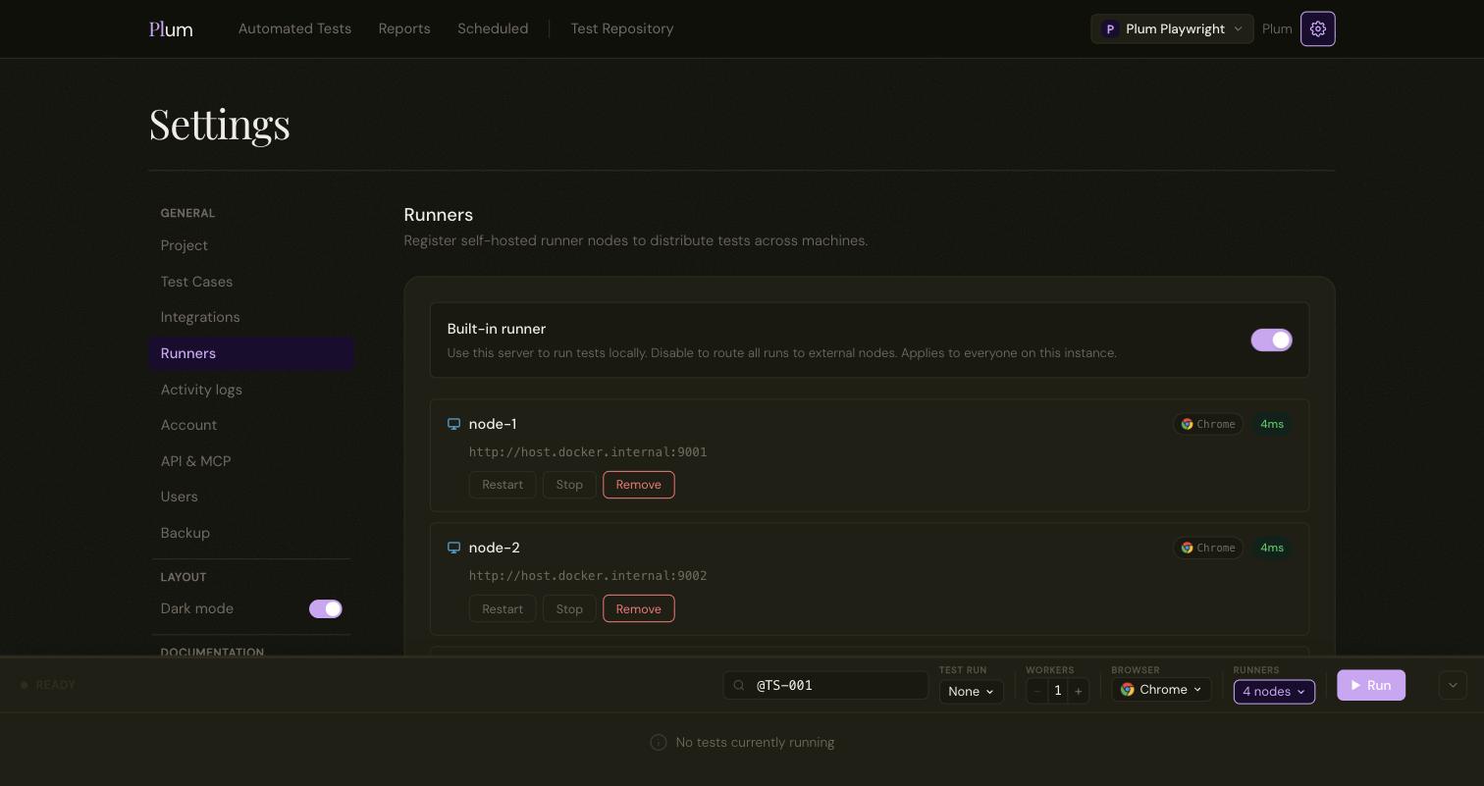Image resolution: width=1484 pixels, height=786 pixels.
Task: Open Account settings
Action: (x=251, y=425)
